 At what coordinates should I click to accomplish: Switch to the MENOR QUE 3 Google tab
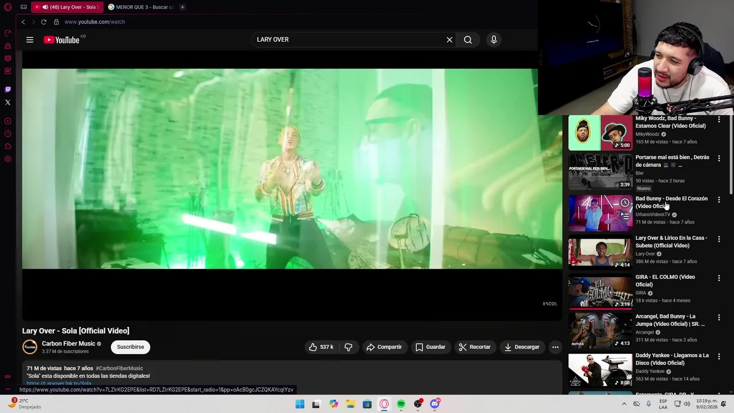140,7
